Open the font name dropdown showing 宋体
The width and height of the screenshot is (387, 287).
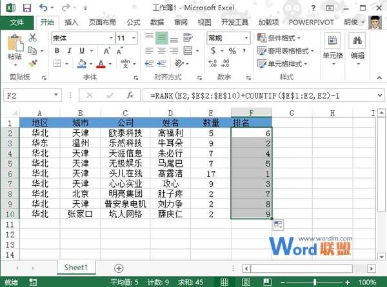pos(81,38)
